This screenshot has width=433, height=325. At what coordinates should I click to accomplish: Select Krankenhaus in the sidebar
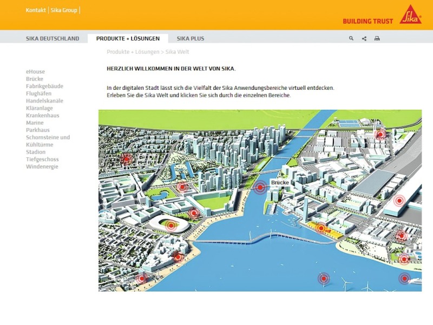pos(43,115)
